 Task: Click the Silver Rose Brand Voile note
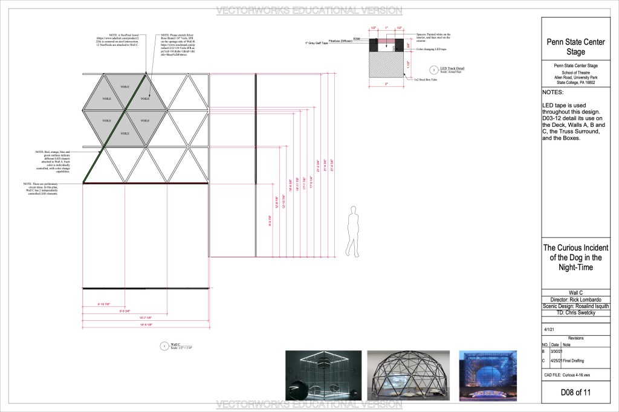tap(180, 50)
